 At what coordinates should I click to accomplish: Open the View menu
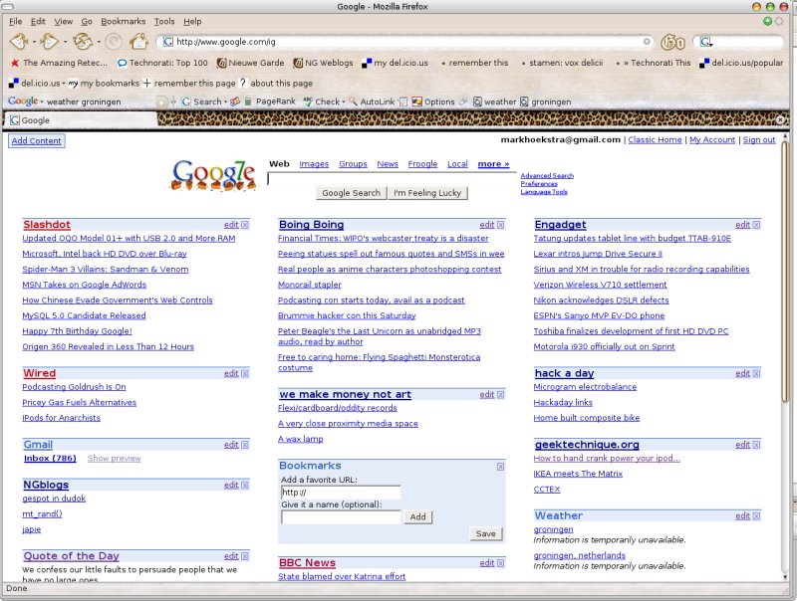[x=64, y=21]
